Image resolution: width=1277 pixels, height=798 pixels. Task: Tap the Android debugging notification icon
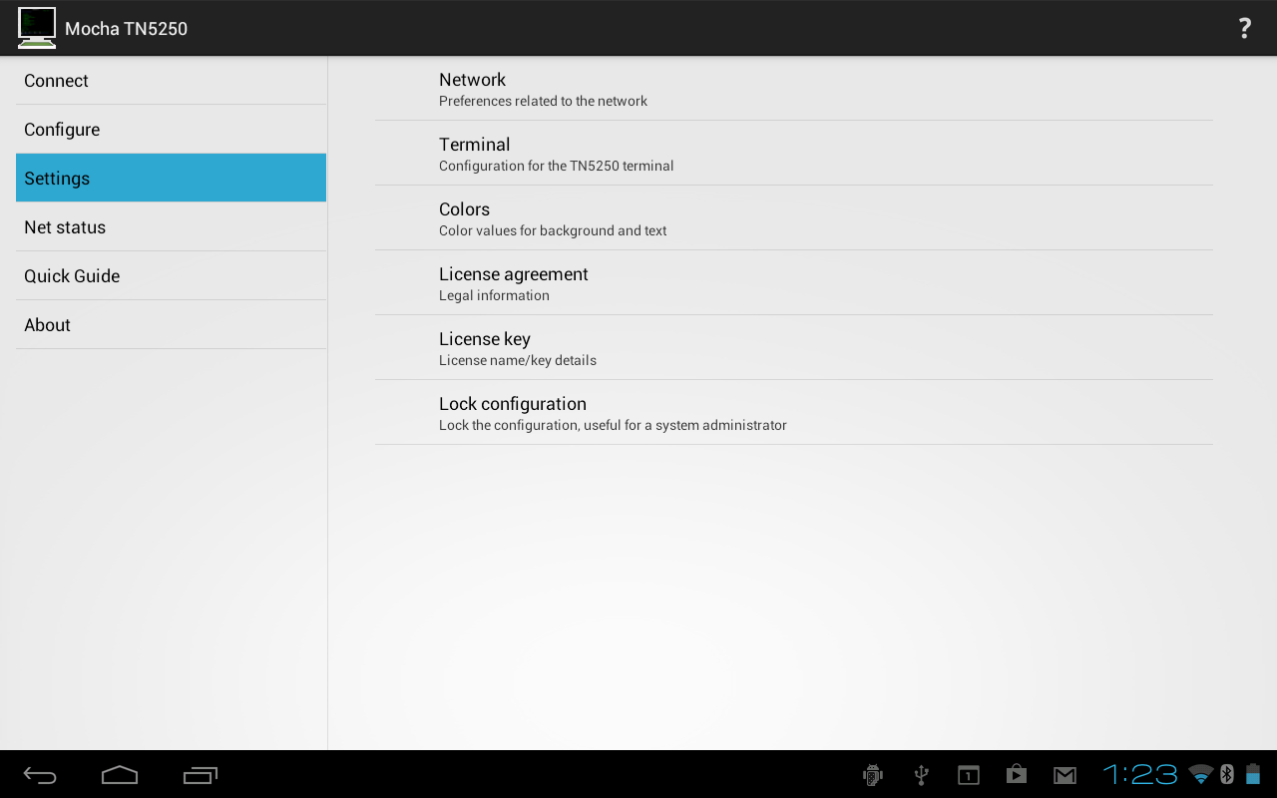click(873, 775)
